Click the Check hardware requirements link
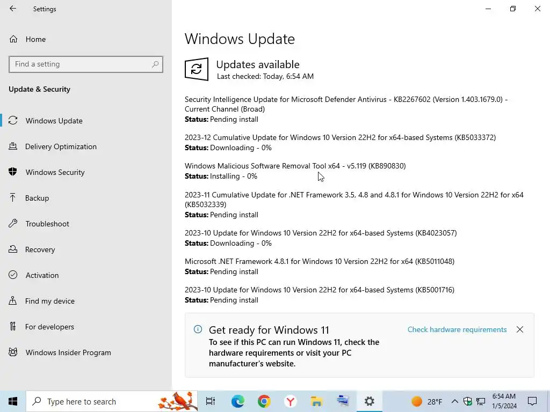550x412 pixels. [x=457, y=330]
